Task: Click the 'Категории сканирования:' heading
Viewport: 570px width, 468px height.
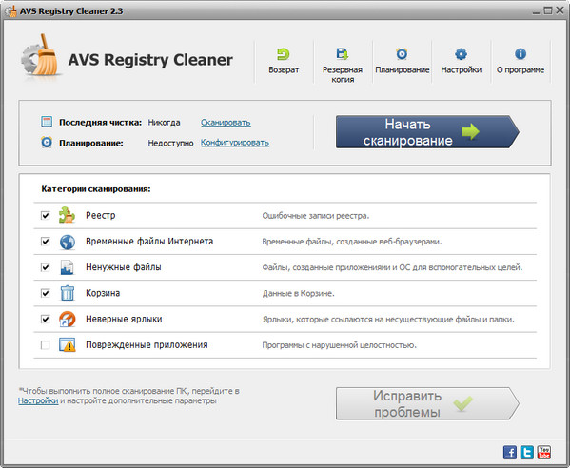Action: coord(96,189)
